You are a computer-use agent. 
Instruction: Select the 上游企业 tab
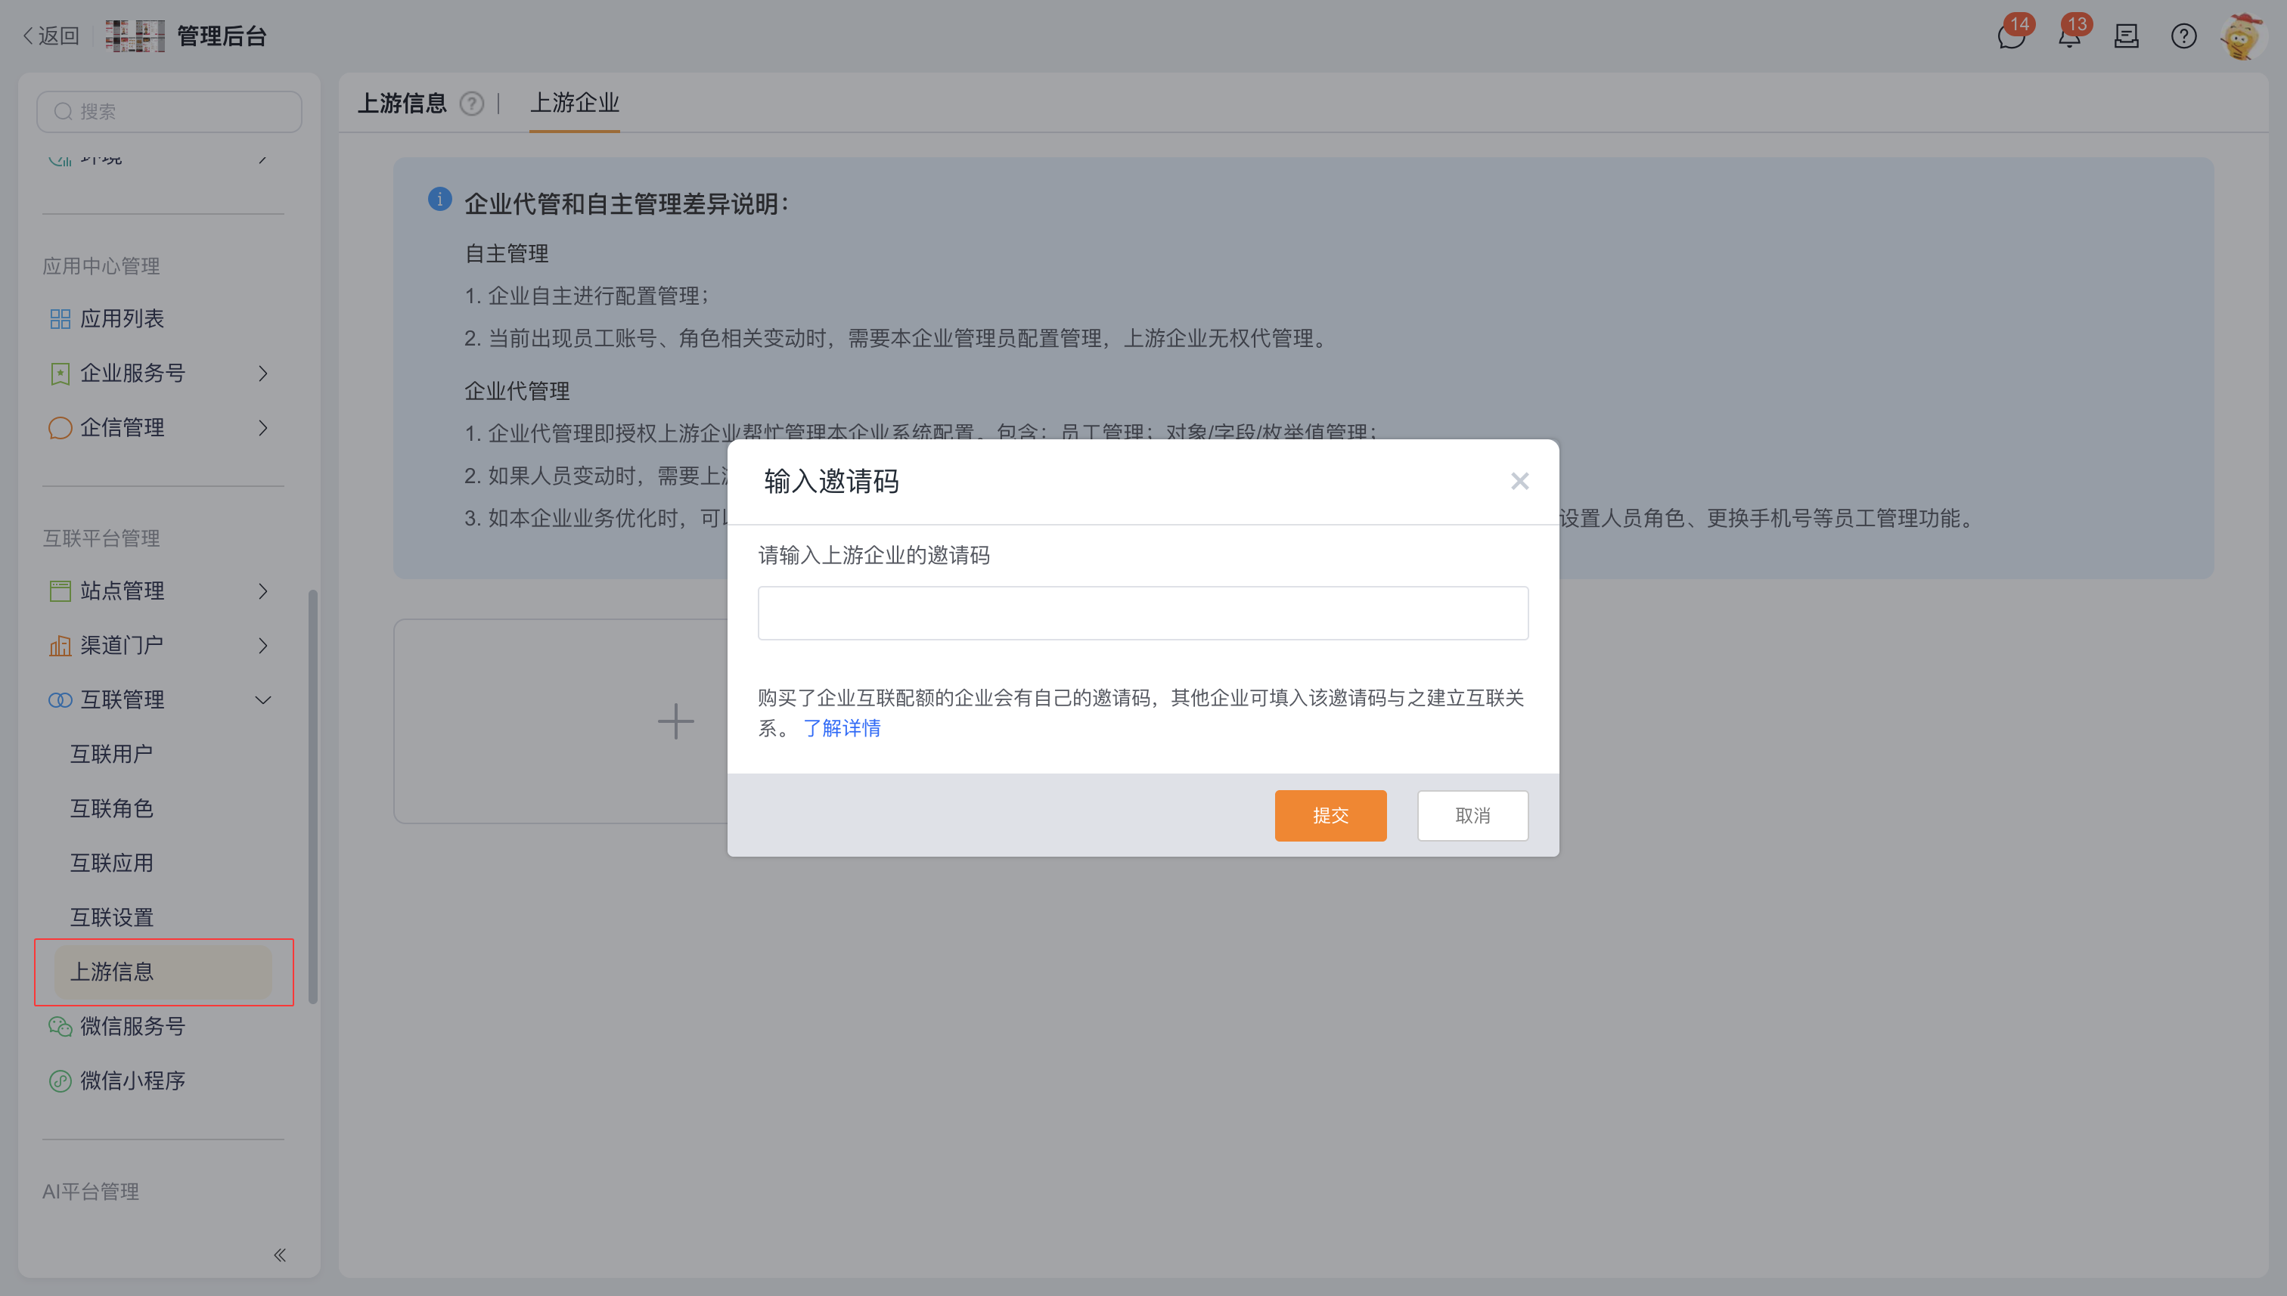[x=574, y=104]
